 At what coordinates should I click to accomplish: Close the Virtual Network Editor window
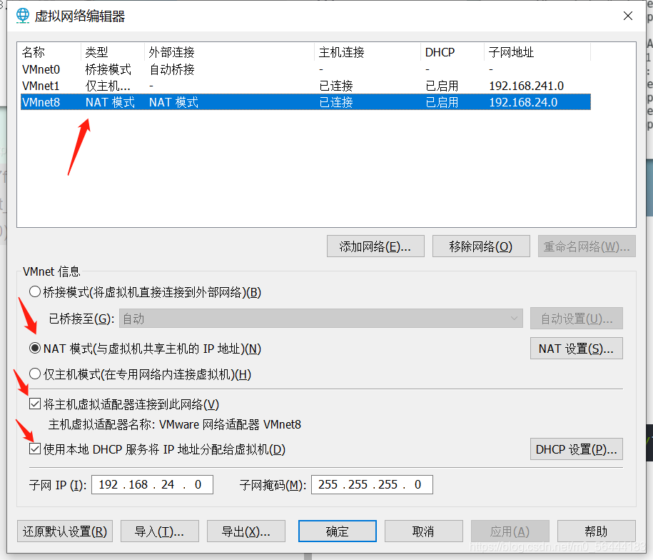coord(628,16)
